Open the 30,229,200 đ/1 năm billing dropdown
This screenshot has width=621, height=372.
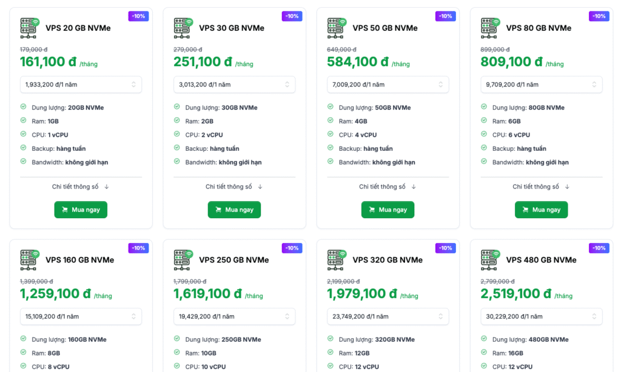click(x=542, y=316)
